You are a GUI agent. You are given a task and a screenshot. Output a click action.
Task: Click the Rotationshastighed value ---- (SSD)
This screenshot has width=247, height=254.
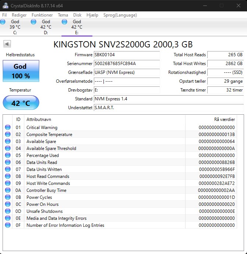[225, 72]
